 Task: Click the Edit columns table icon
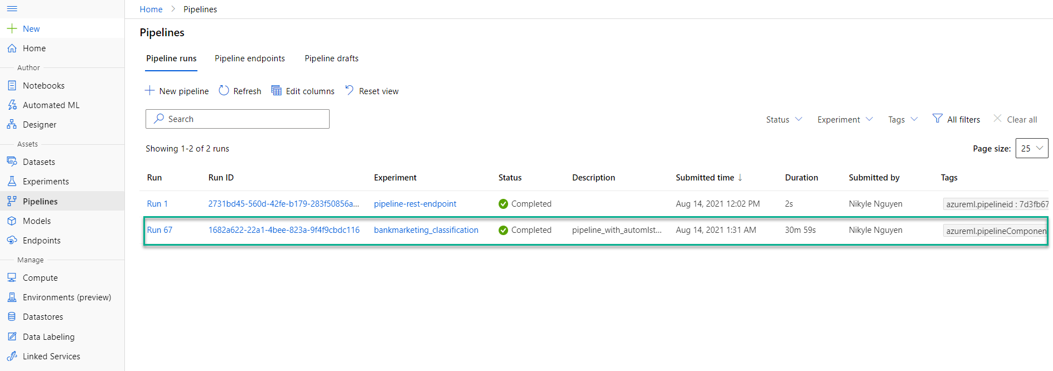(276, 90)
